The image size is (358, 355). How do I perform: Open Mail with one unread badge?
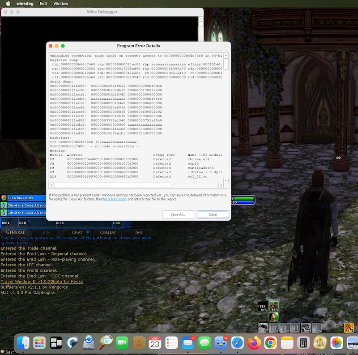coord(188,342)
